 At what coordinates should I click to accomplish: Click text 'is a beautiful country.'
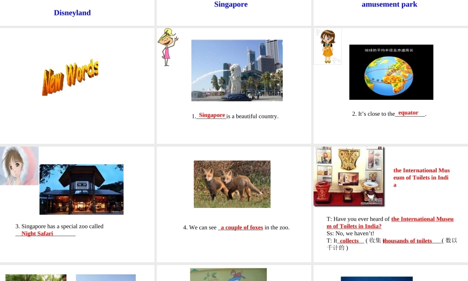coord(252,116)
